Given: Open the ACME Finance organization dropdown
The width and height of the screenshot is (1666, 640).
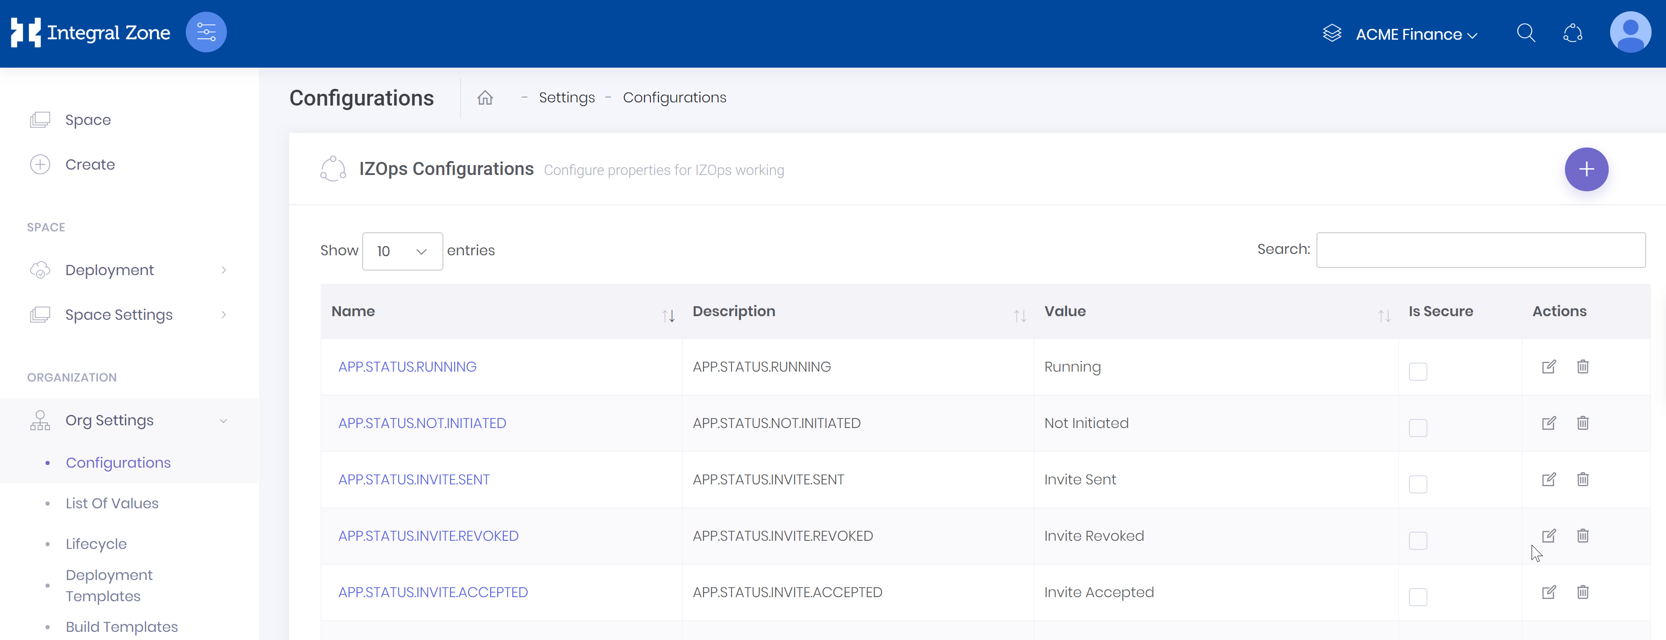Looking at the screenshot, I should 1416,34.
